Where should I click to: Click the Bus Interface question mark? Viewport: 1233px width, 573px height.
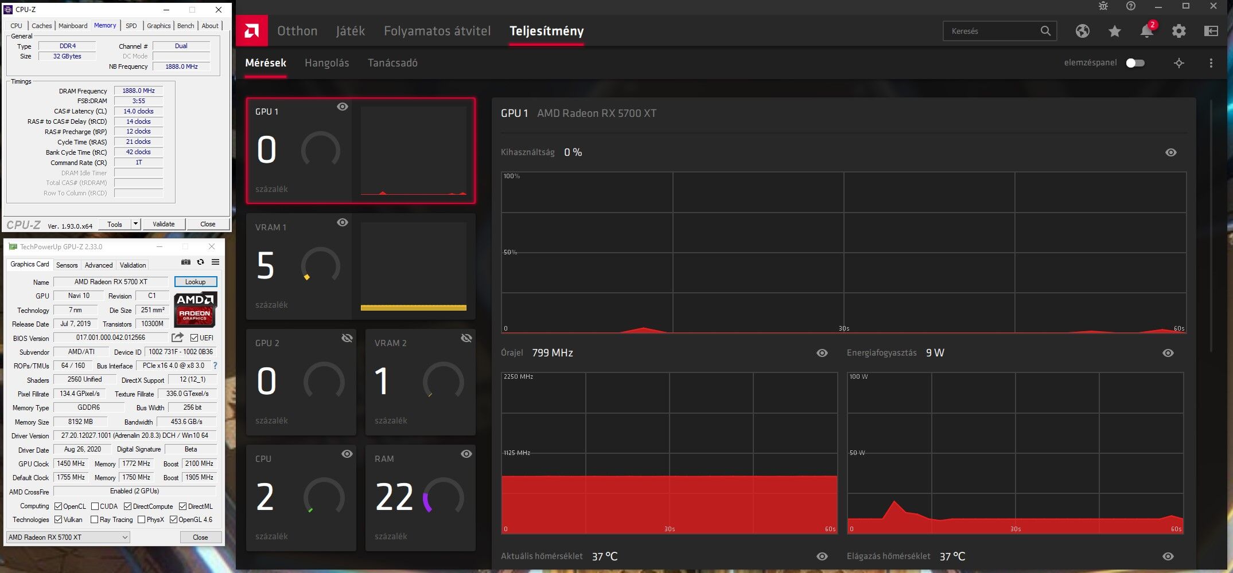pyautogui.click(x=215, y=366)
